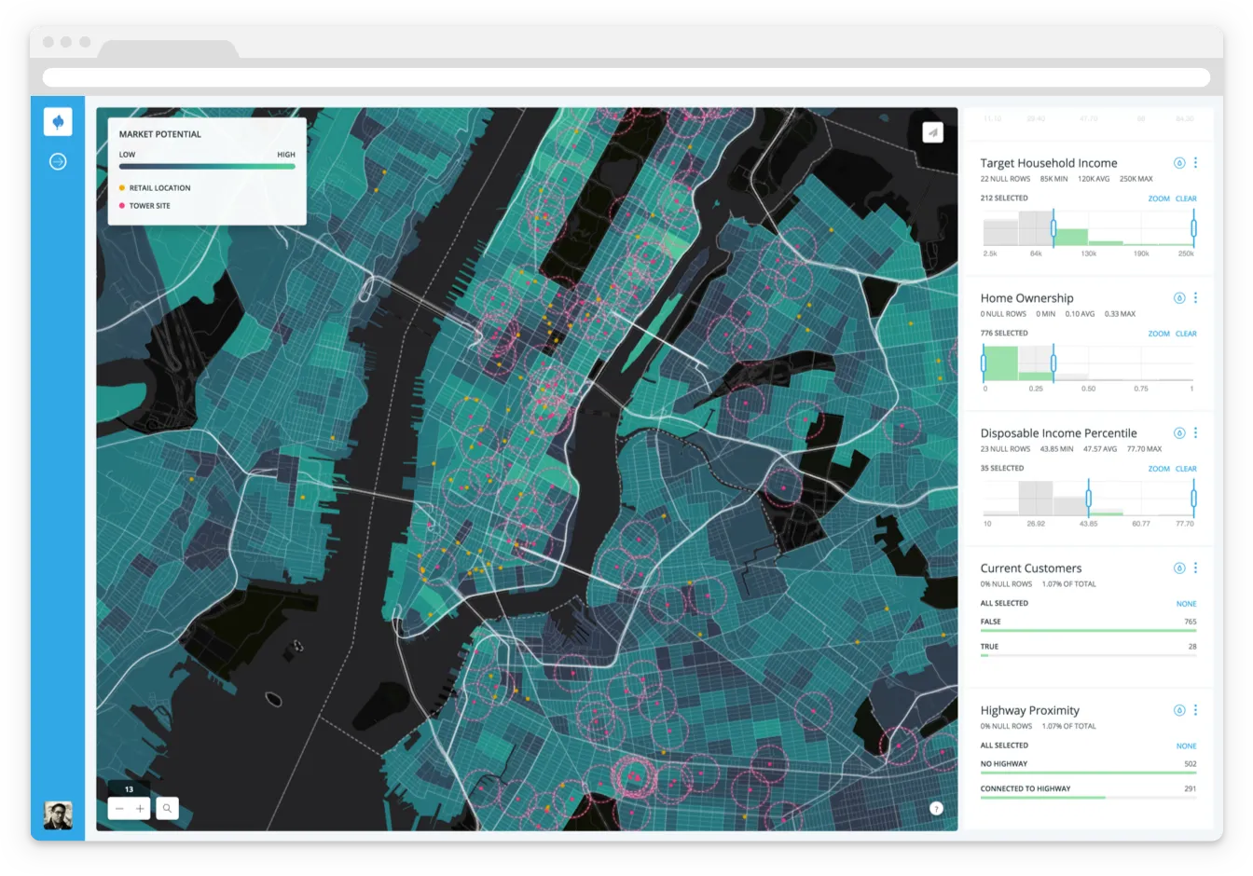Image resolution: width=1253 pixels, height=876 pixels.
Task: Open the kebab menu on Target Household Income
Action: 1196,162
